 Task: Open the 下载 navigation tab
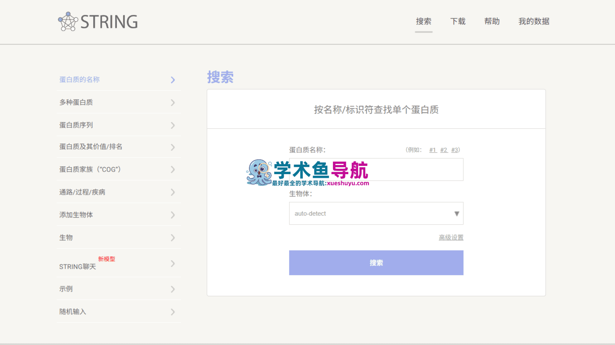(458, 22)
